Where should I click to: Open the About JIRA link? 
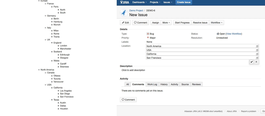[x=232, y=111]
